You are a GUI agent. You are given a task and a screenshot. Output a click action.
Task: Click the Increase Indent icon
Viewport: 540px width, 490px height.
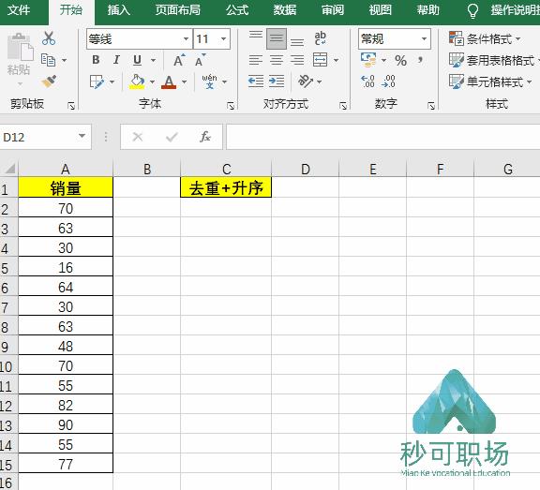click(x=277, y=82)
